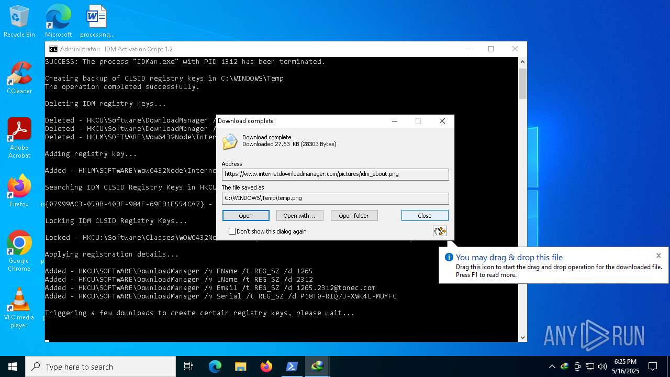The image size is (670, 377).
Task: Open the Recycle Bin desktop icon
Action: click(x=19, y=22)
